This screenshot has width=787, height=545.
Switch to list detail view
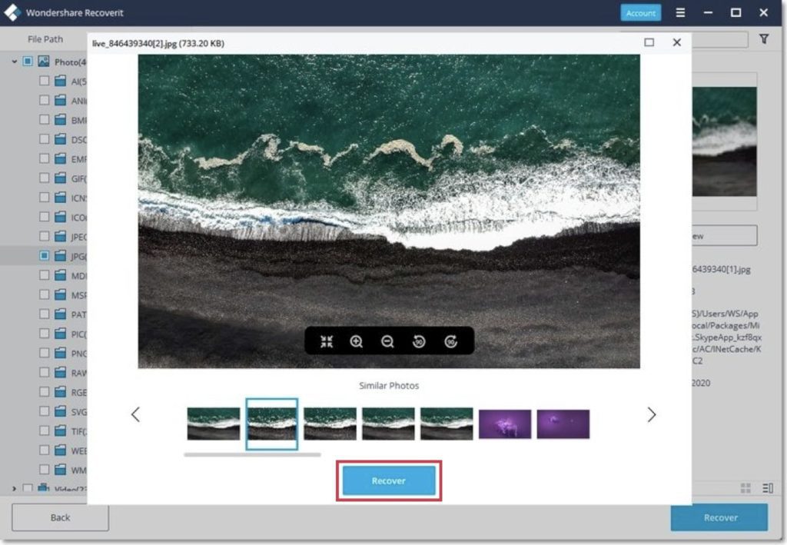(768, 488)
